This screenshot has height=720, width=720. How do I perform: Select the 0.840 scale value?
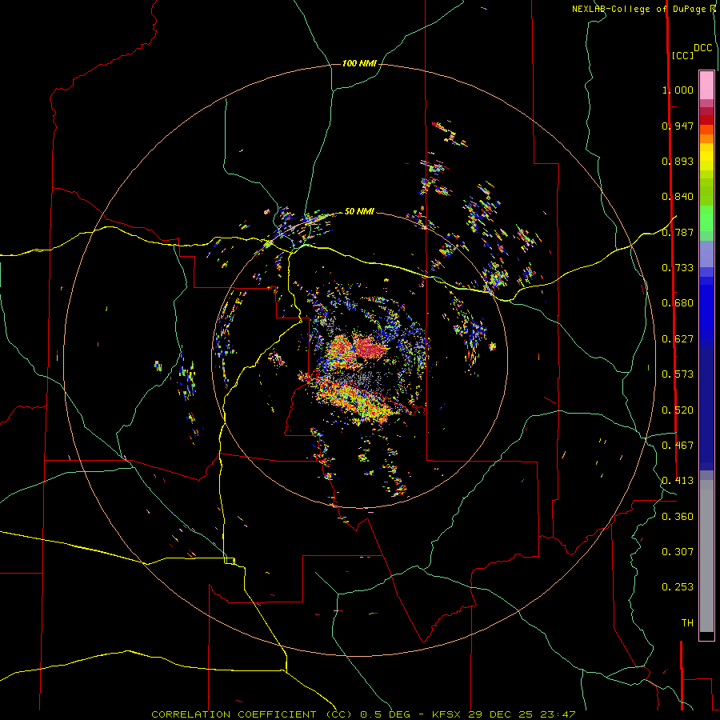pyautogui.click(x=678, y=197)
